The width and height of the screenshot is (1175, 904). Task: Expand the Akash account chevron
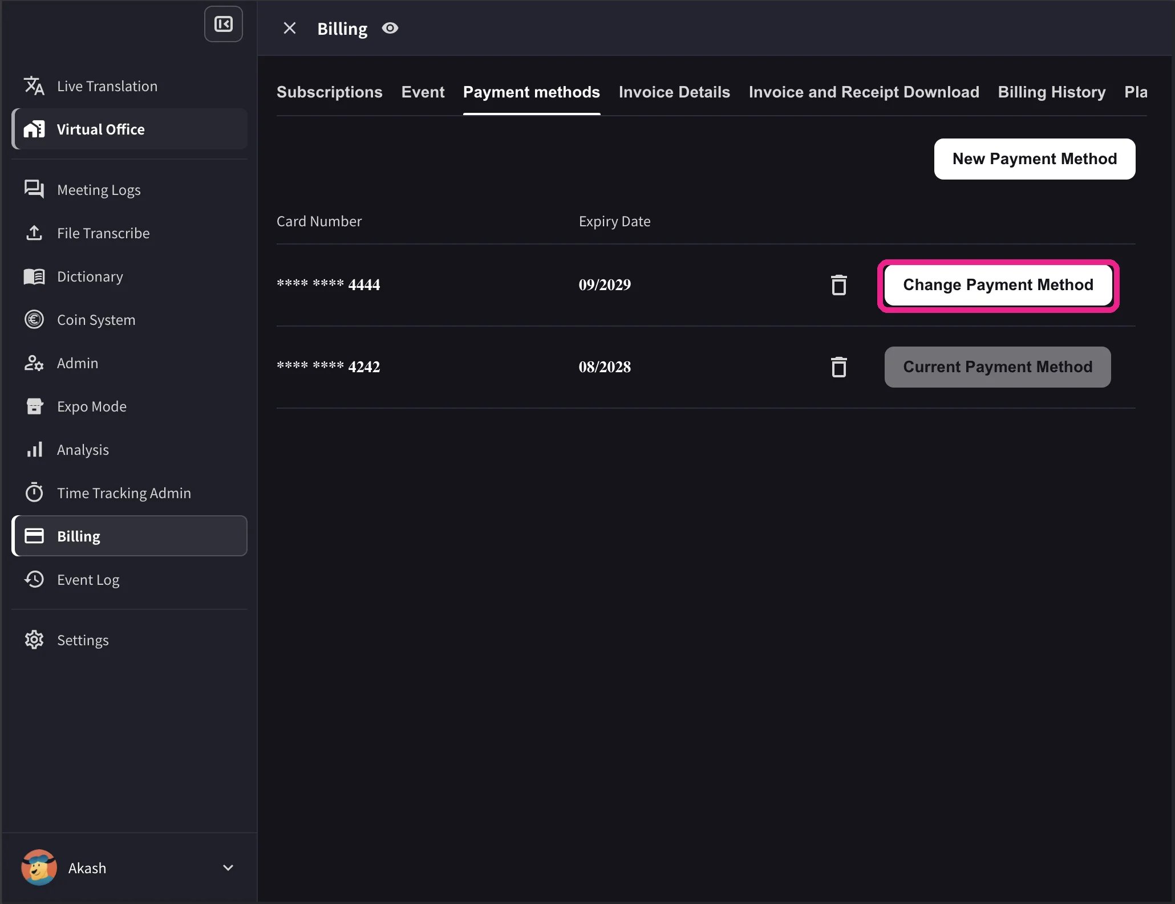[228, 868]
